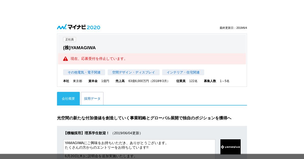
Task: Click the 売上高 63億6,000万円 sales figure
Action: click(x=143, y=81)
